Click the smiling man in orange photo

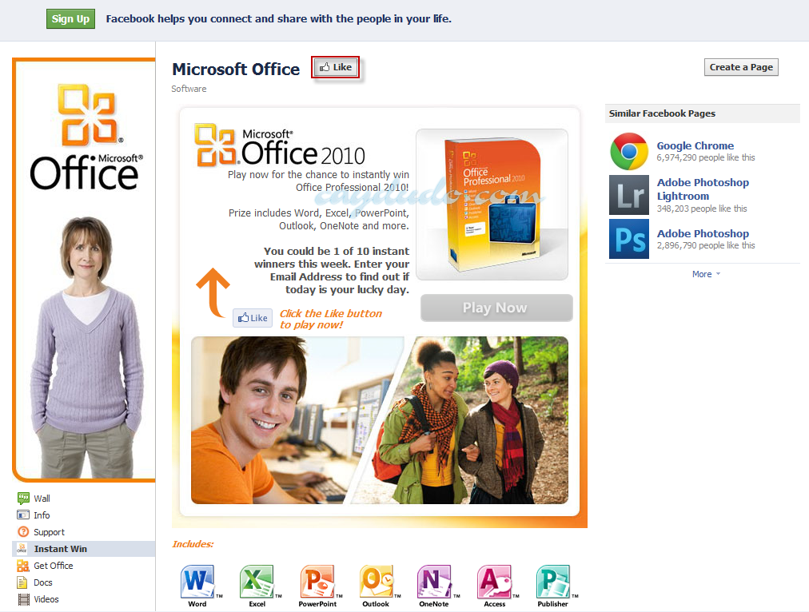point(289,420)
